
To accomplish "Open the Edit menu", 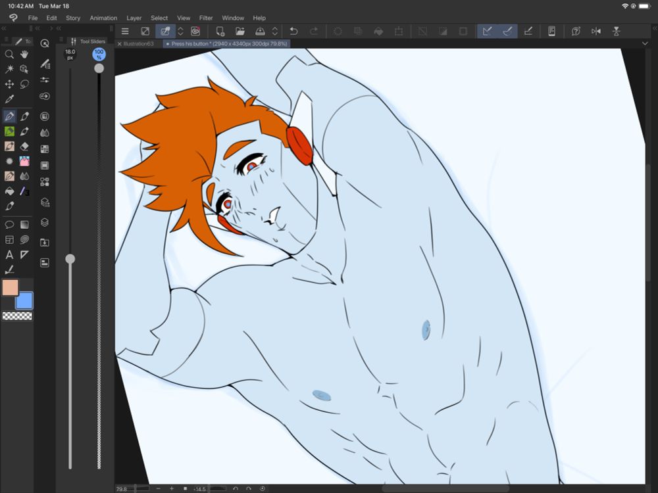I will pyautogui.click(x=51, y=18).
